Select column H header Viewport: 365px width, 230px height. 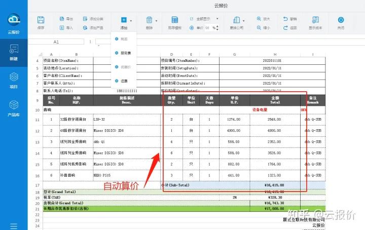pyautogui.click(x=275, y=54)
